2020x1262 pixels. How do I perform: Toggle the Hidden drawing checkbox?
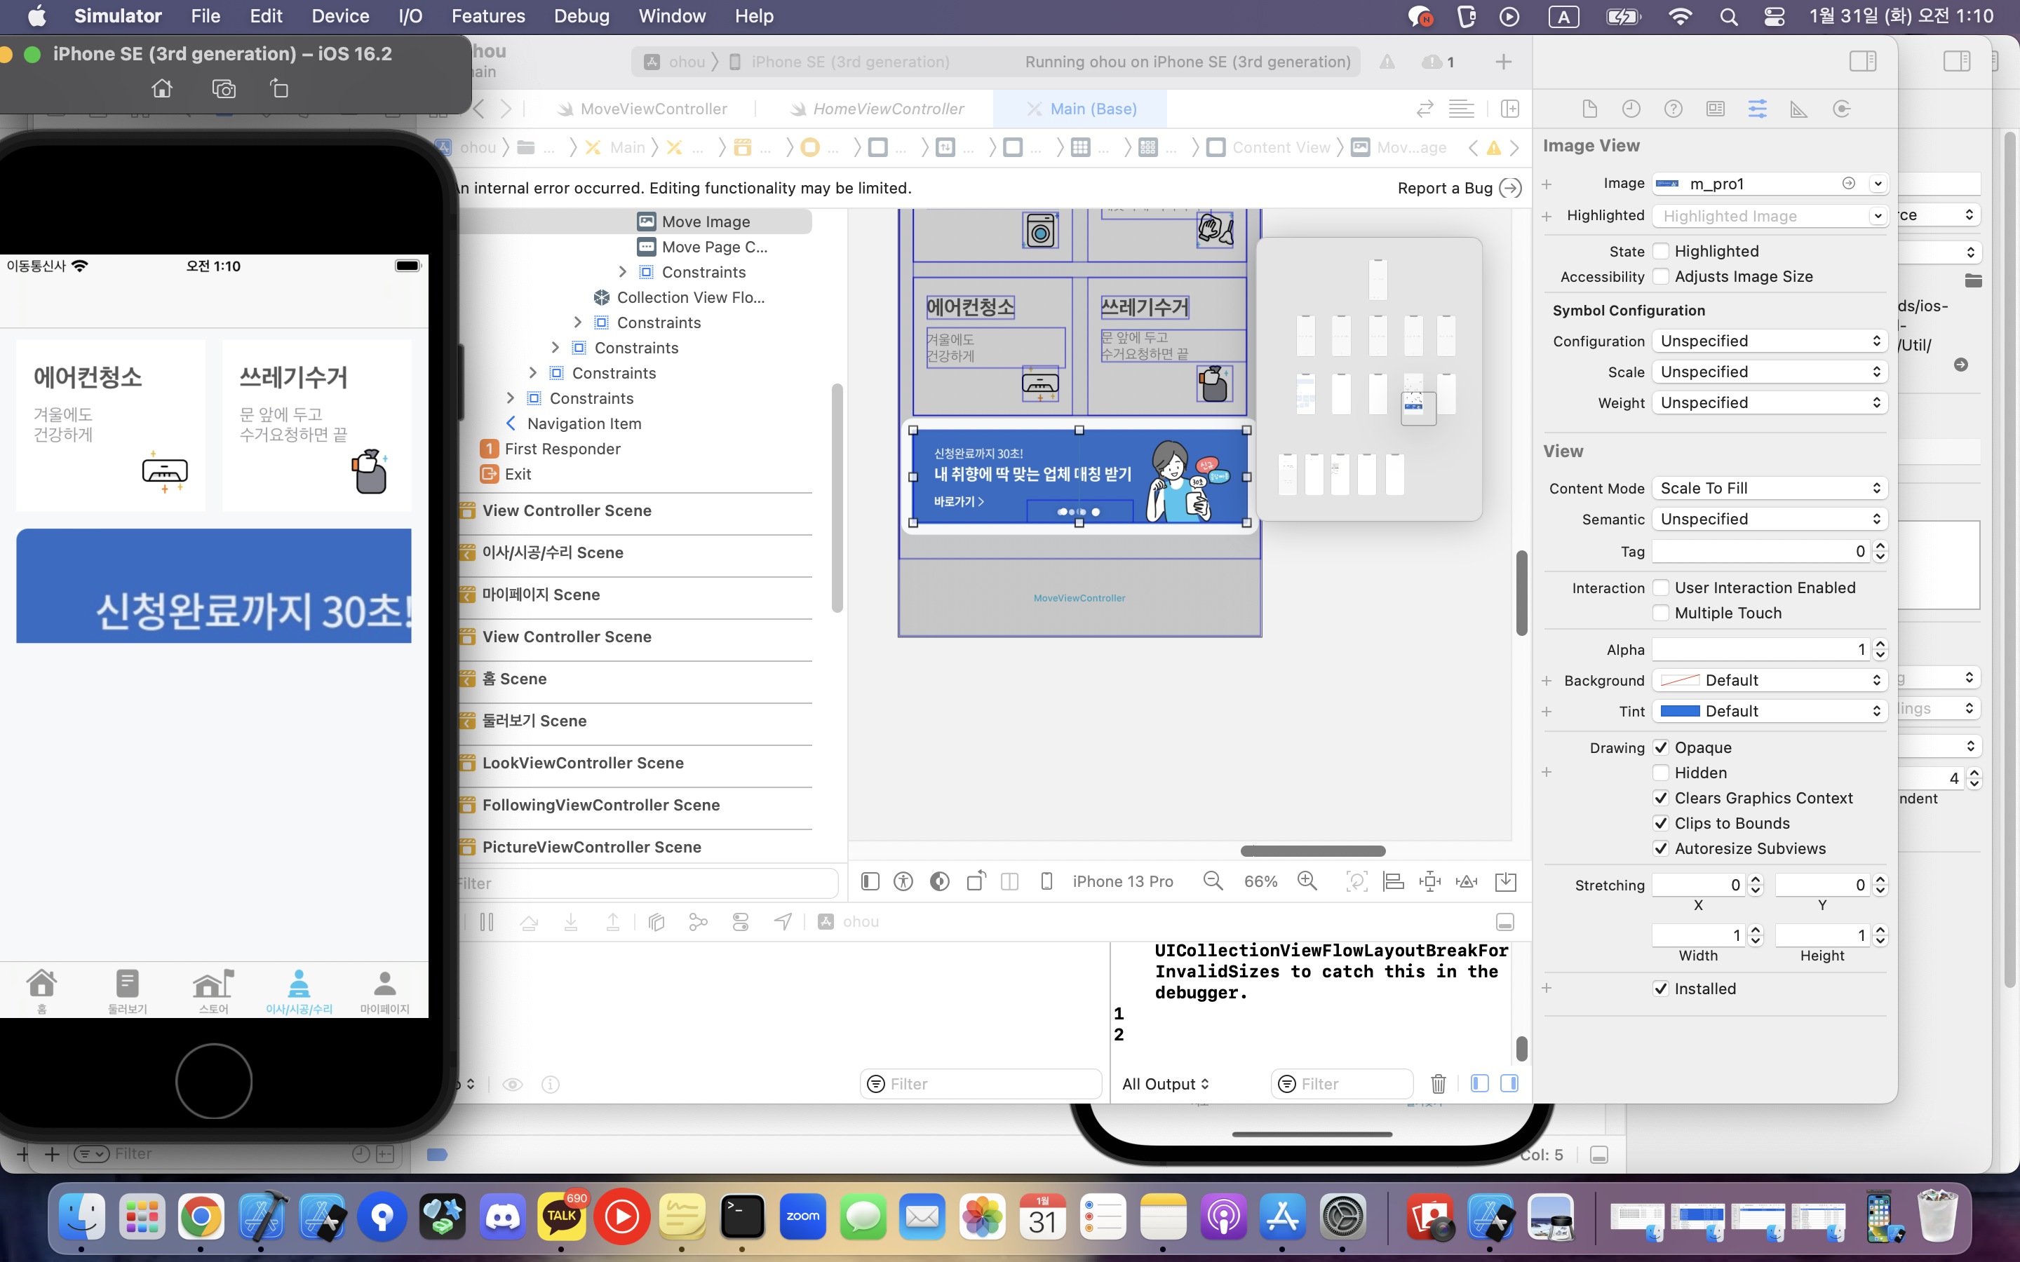(1661, 773)
